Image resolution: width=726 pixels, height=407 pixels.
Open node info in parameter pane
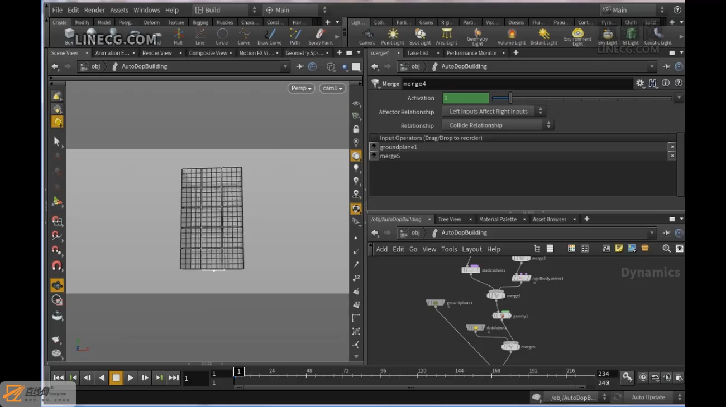click(666, 83)
